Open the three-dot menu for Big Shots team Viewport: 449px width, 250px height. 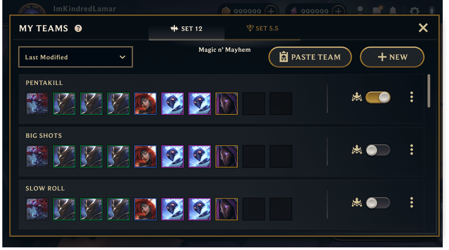(411, 150)
